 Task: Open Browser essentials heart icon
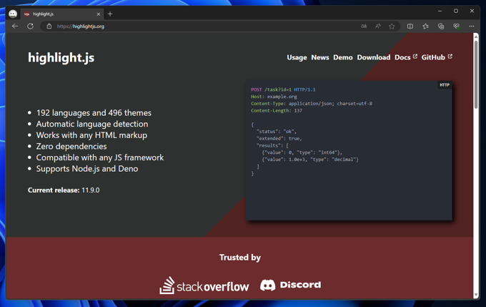pos(456,26)
